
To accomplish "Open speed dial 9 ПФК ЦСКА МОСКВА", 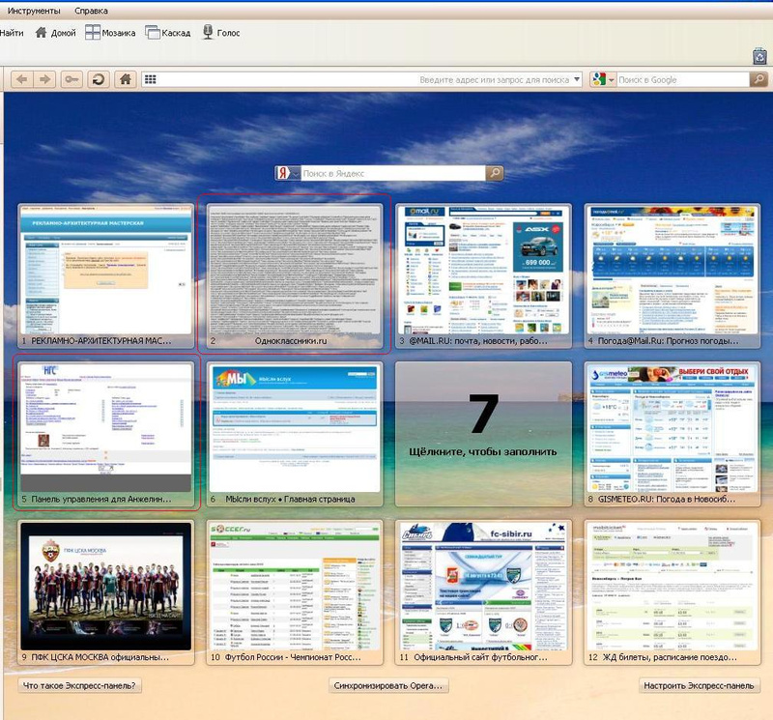I will 105,592.
